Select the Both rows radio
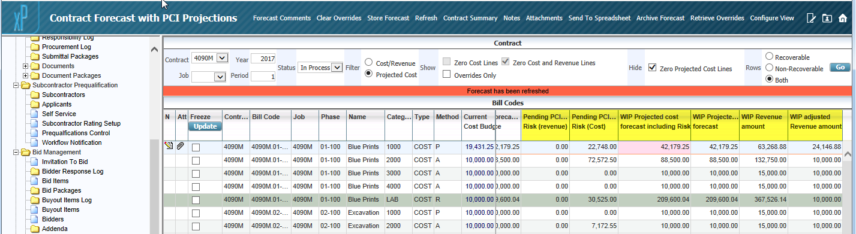 770,80
